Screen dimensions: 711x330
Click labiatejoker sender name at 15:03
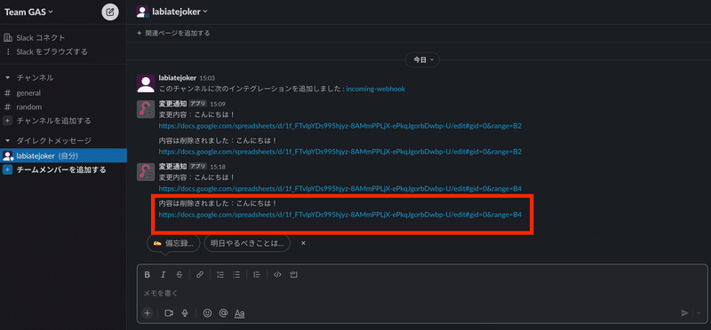pos(178,78)
